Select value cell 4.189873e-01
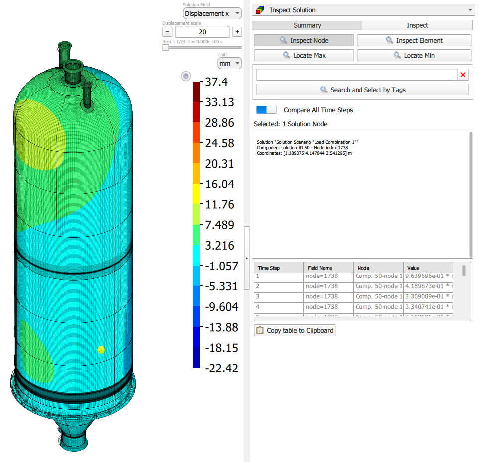 tap(428, 286)
